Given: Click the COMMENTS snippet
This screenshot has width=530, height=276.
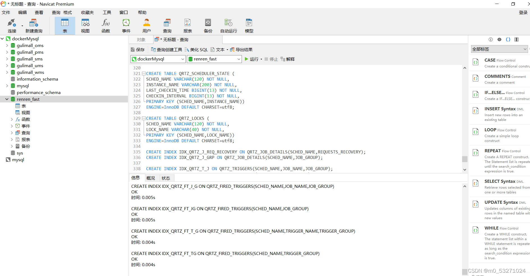Looking at the screenshot, I should [500, 79].
